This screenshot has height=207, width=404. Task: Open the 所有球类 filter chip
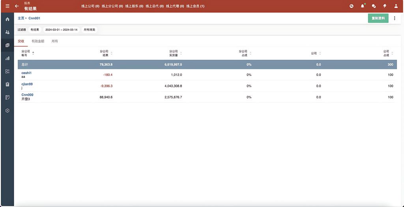[x=90, y=30]
